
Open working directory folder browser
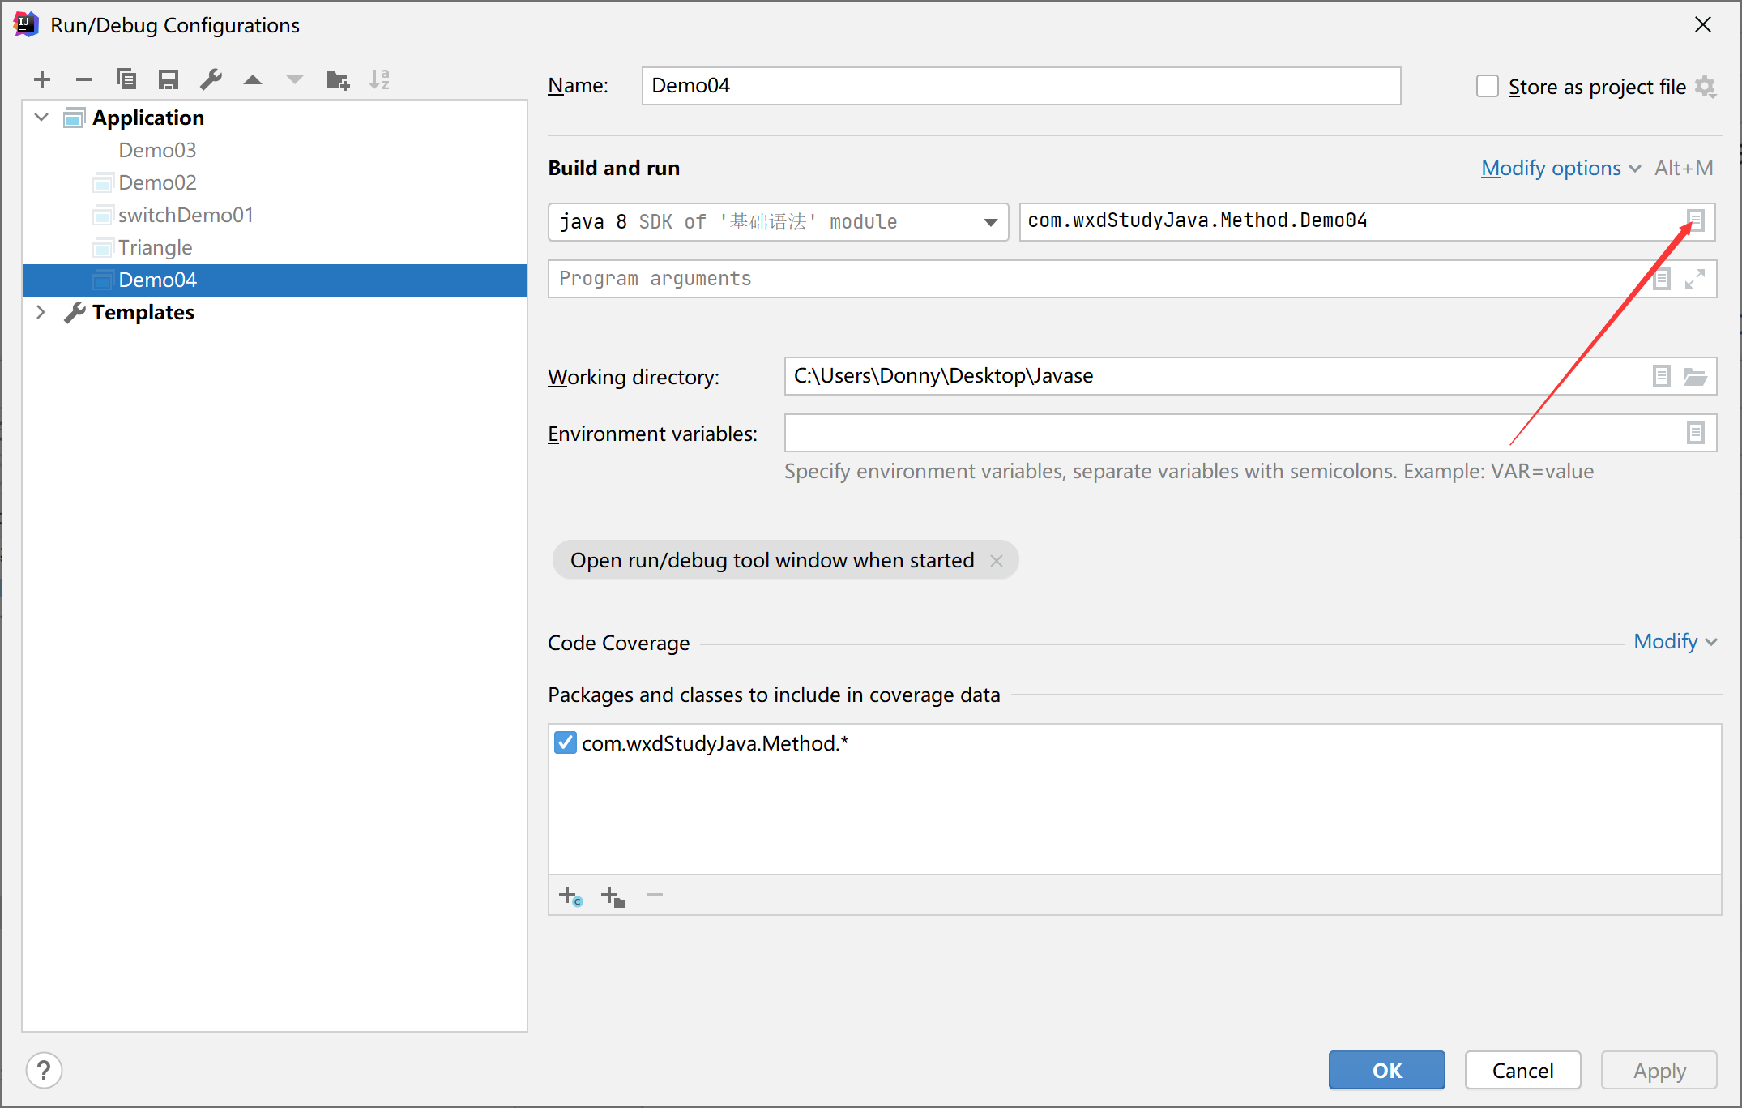1695,376
